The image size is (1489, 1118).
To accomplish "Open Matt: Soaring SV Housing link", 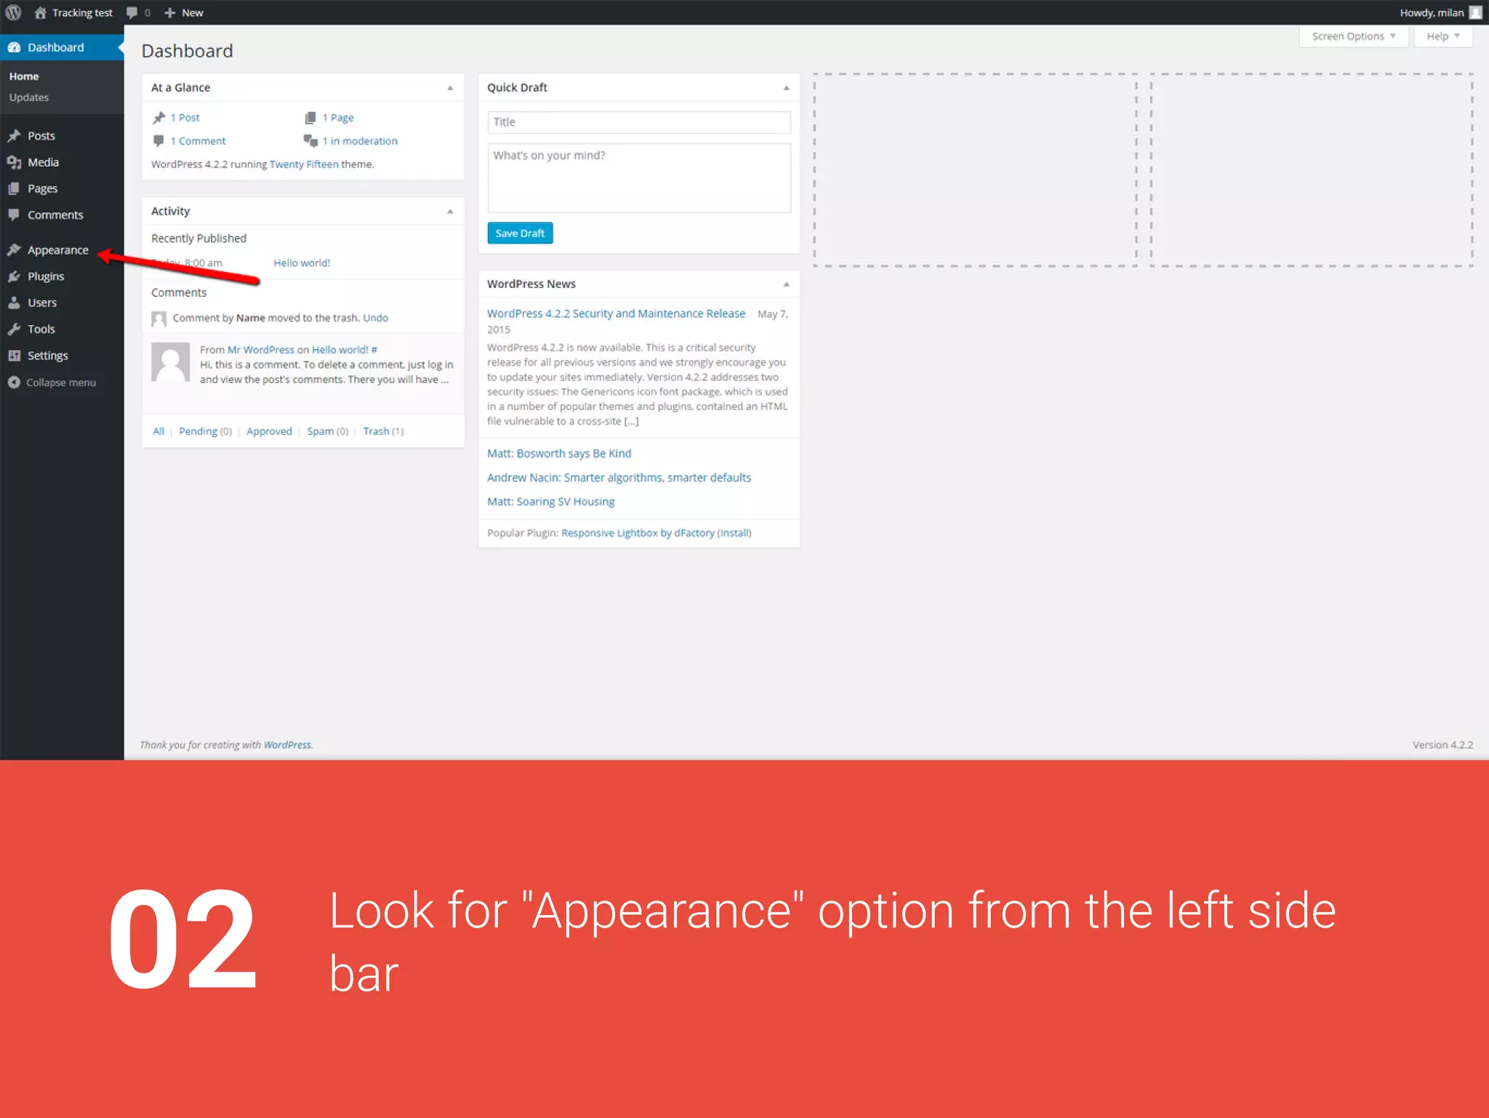I will tap(550, 501).
